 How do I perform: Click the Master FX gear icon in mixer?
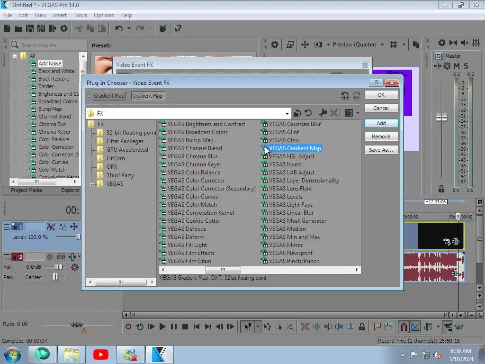447,65
